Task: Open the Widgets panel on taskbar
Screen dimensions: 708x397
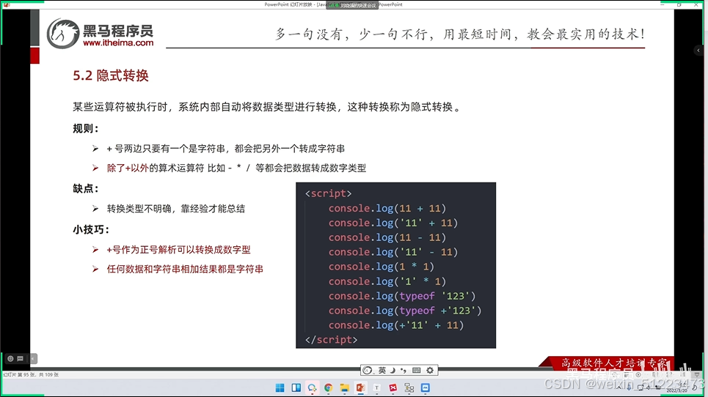Action: [296, 388]
